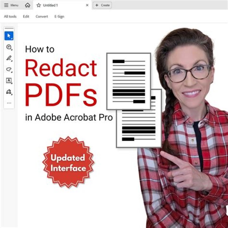Switch to the Untitled 1 tab

pyautogui.click(x=62, y=5)
